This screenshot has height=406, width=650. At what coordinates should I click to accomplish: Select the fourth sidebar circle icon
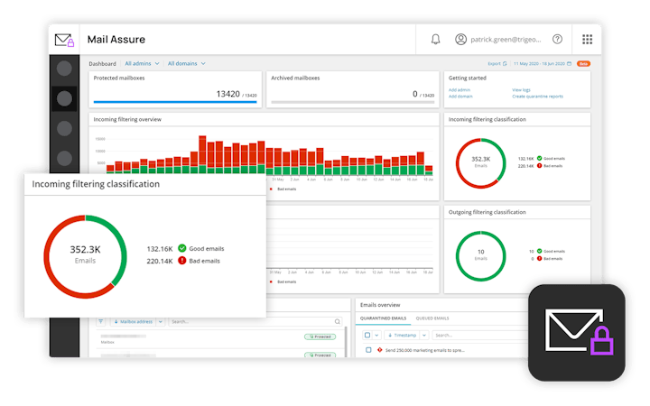64,158
